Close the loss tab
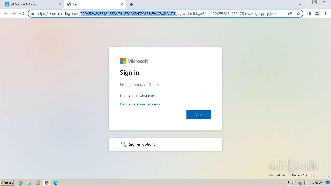The image size is (331, 186). tap(122, 4)
